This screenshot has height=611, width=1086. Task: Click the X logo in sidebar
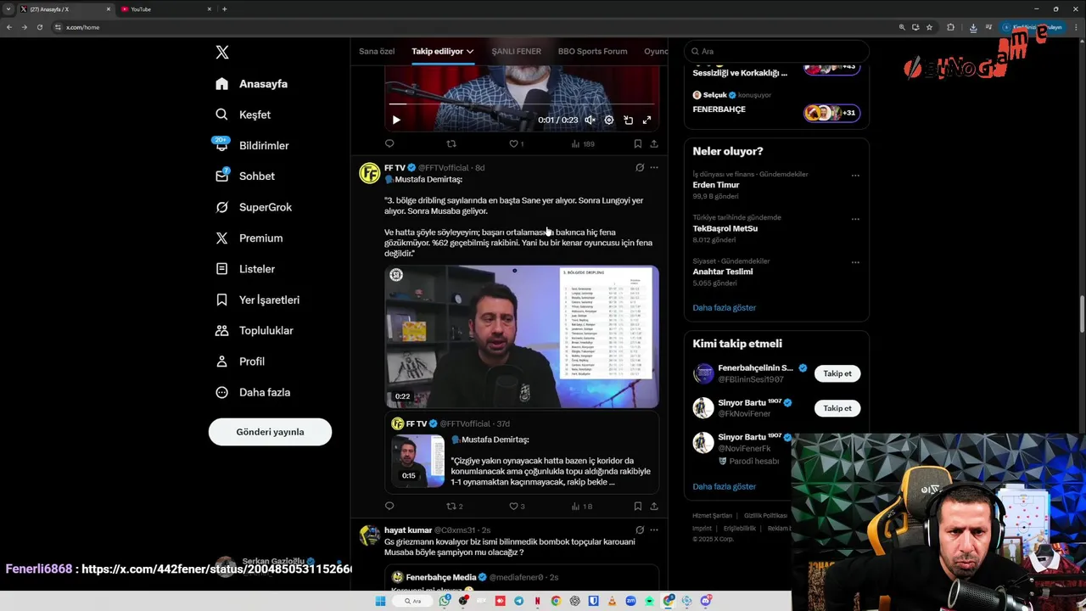click(x=222, y=53)
